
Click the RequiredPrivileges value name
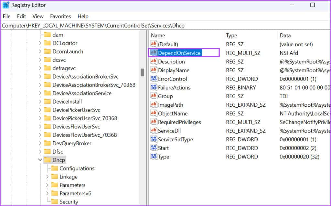point(179,122)
